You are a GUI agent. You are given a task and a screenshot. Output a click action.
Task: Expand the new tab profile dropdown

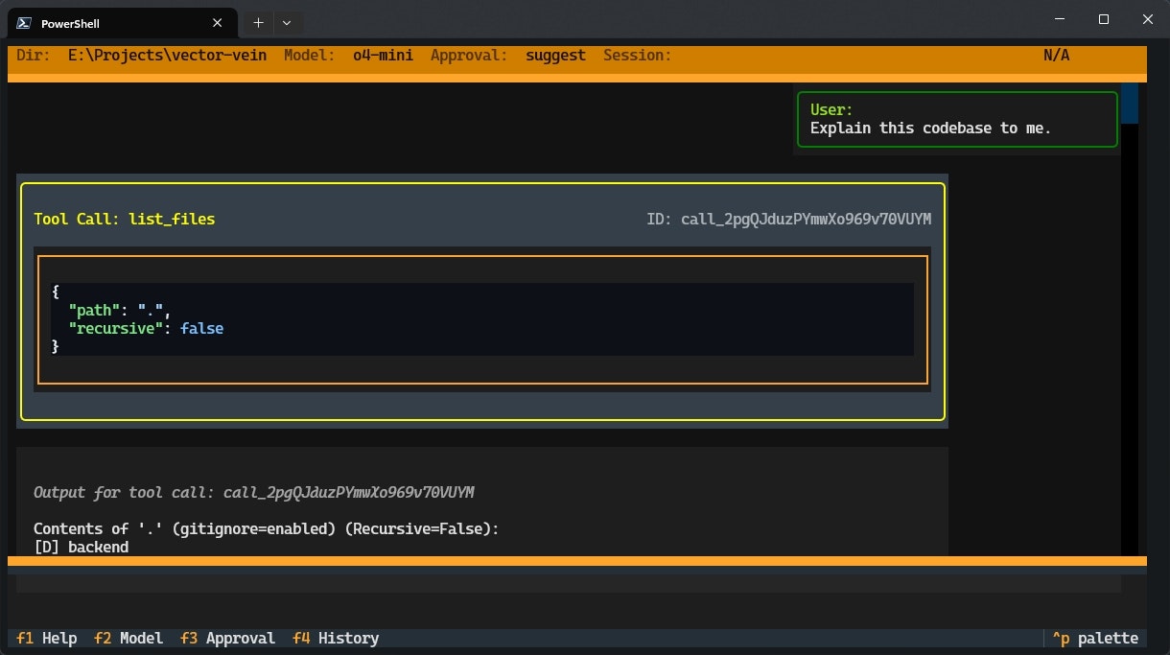pos(287,23)
